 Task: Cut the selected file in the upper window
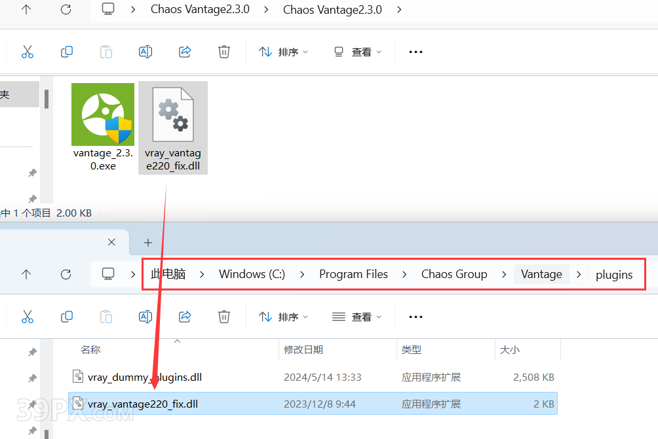(x=28, y=52)
